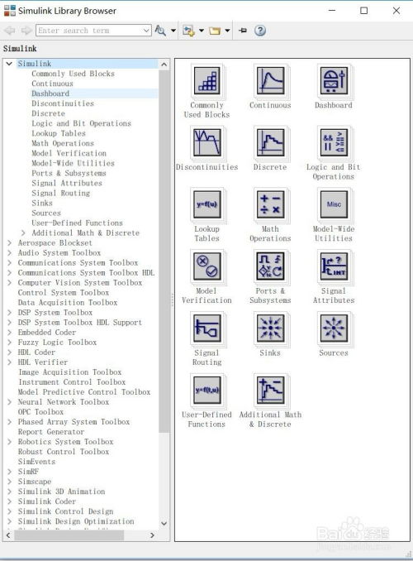Select Control System Toolbox in tree
The height and width of the screenshot is (561, 413).
pyautogui.click(x=64, y=293)
